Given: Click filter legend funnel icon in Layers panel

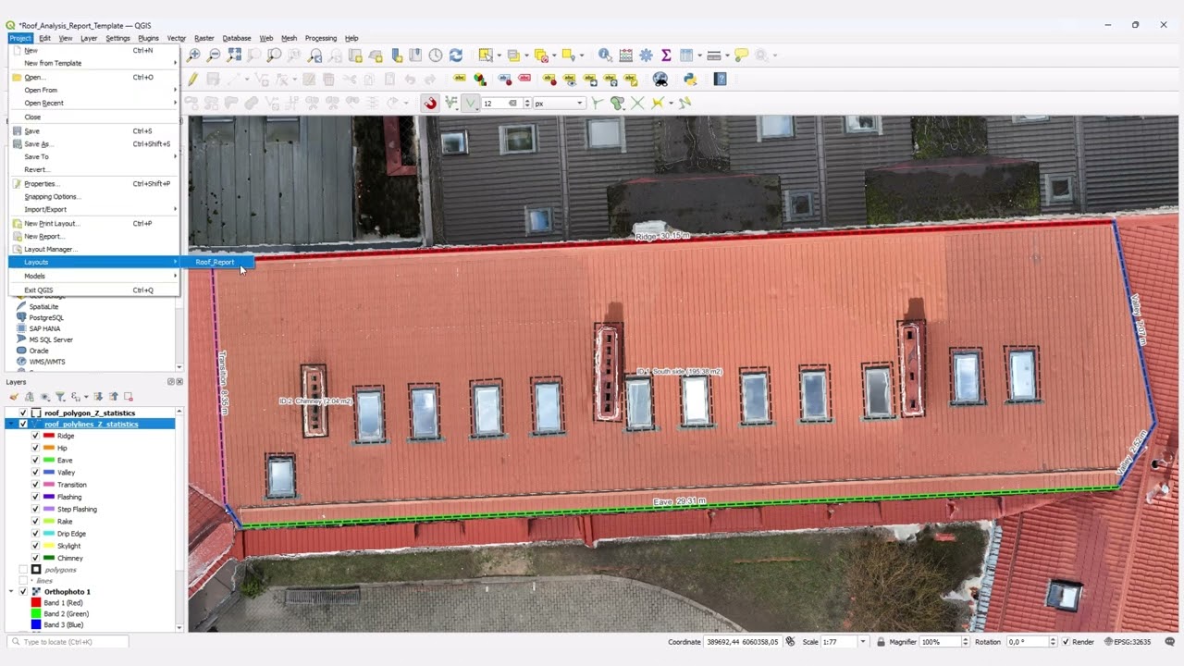Looking at the screenshot, I should pos(60,397).
